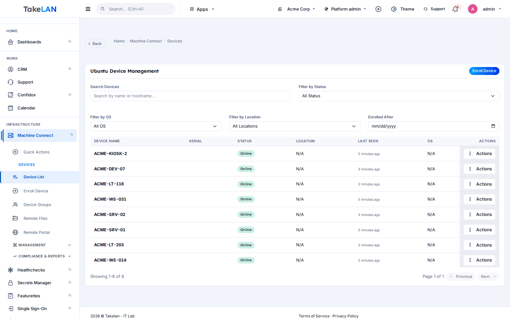Select Device List menu item
Screen dimensions: 510x319
click(x=40, y=177)
